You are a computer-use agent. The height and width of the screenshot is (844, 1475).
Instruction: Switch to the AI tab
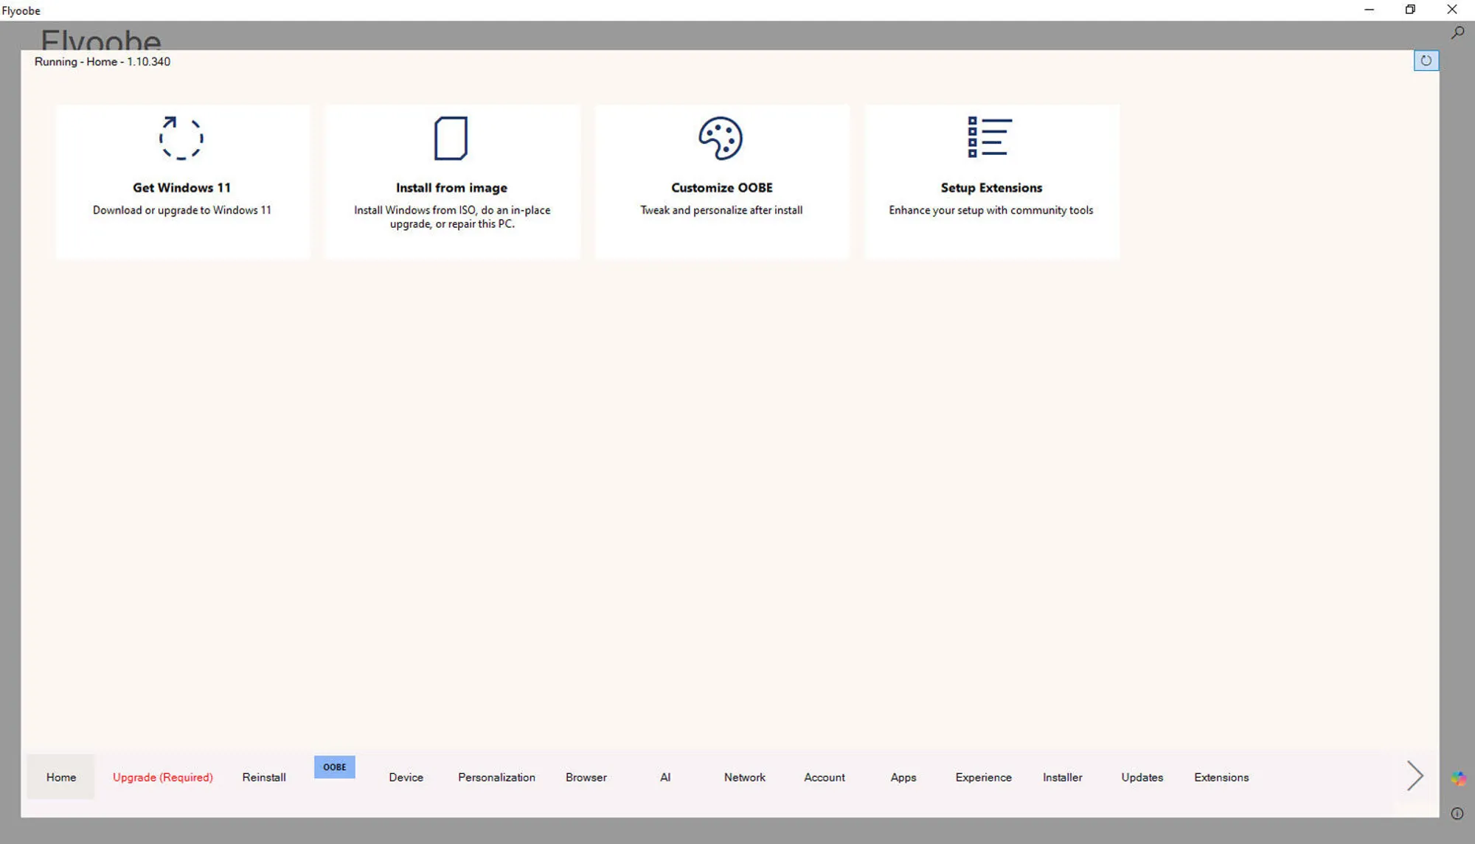click(x=665, y=777)
